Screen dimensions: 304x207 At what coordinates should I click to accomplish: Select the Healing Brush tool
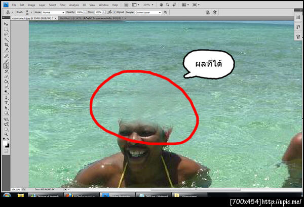[6, 56]
